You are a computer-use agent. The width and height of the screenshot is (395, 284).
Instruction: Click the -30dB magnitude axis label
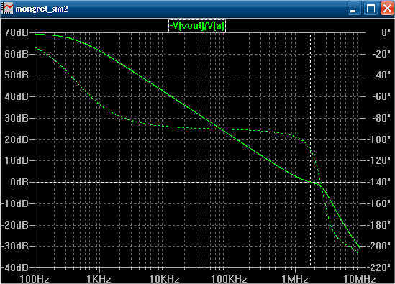pyautogui.click(x=15, y=246)
